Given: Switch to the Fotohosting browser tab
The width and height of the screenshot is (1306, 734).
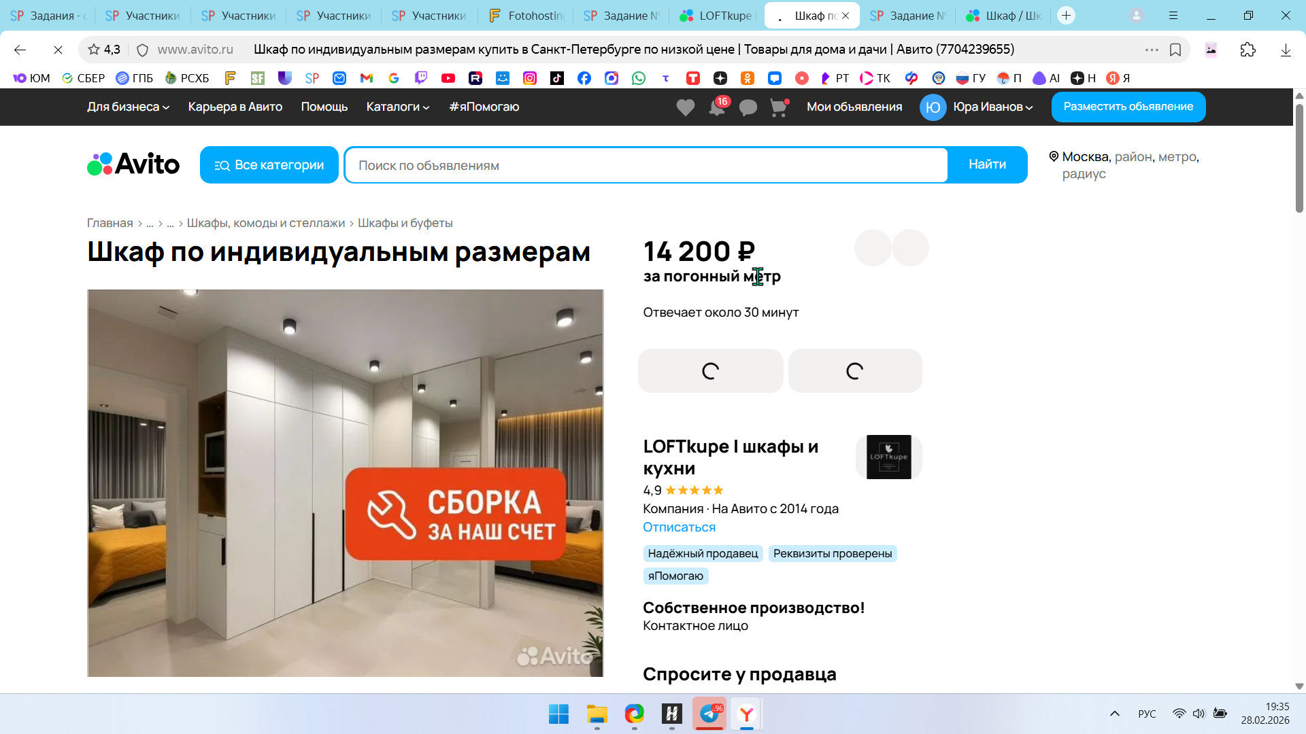Looking at the screenshot, I should (x=526, y=15).
